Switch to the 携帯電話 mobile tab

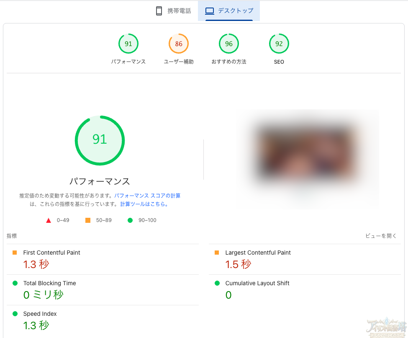tap(173, 11)
